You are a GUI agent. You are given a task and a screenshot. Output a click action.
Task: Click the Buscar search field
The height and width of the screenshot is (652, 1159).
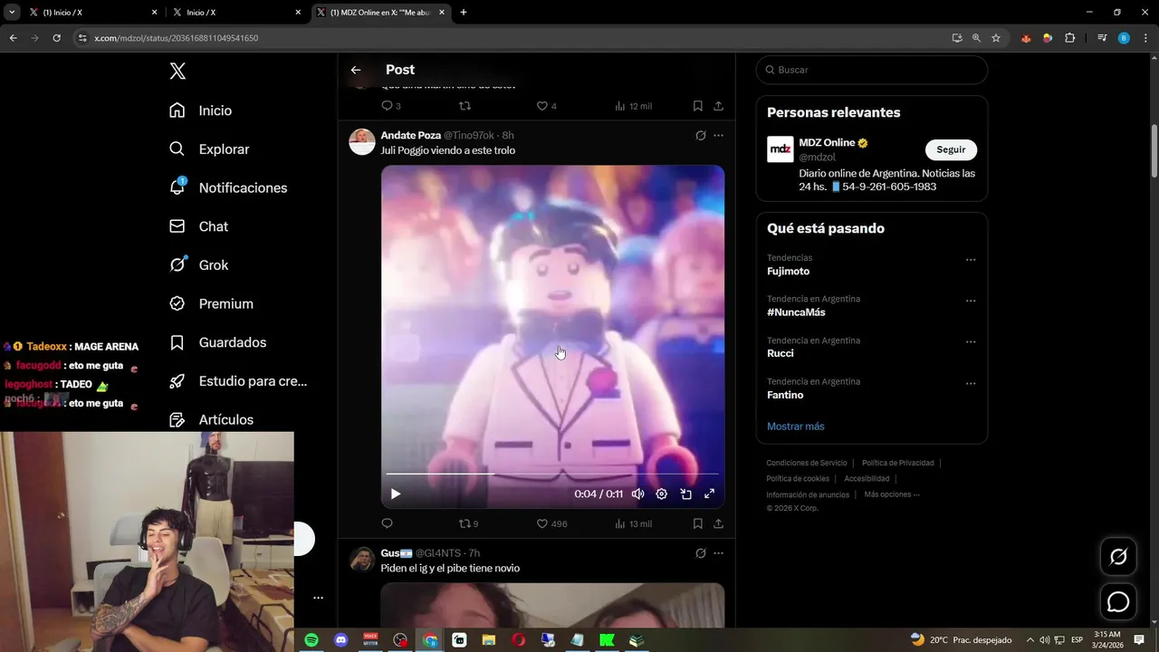(x=872, y=70)
